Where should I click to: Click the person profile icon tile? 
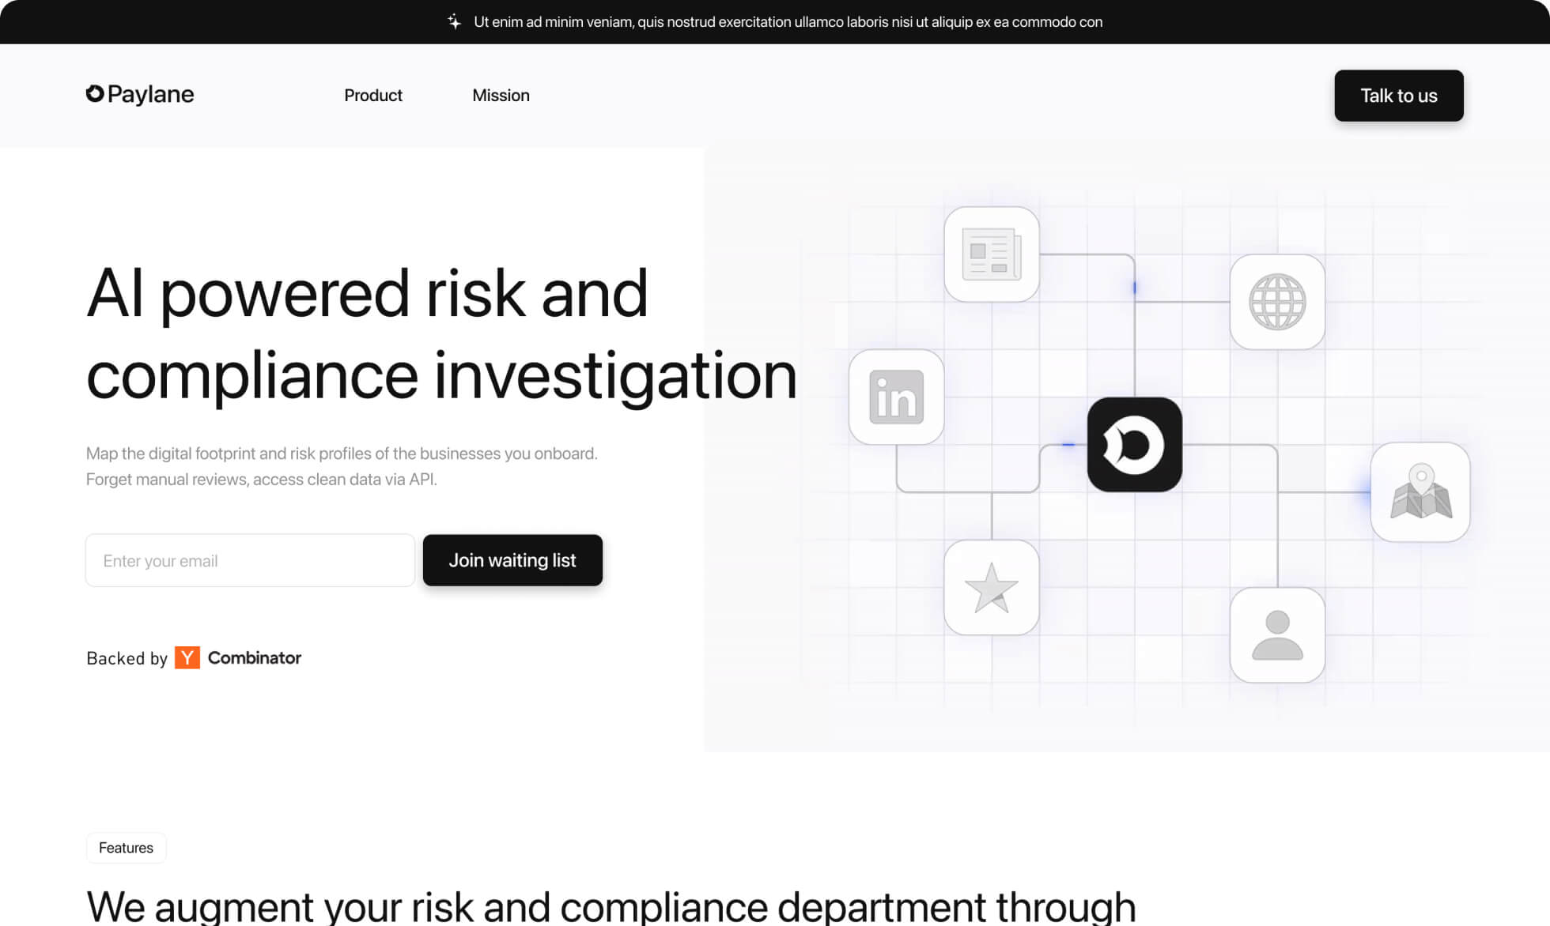coord(1277,635)
